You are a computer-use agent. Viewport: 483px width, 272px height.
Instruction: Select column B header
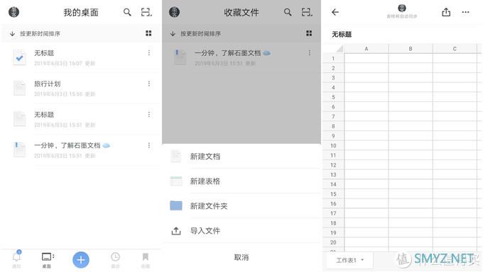point(411,49)
